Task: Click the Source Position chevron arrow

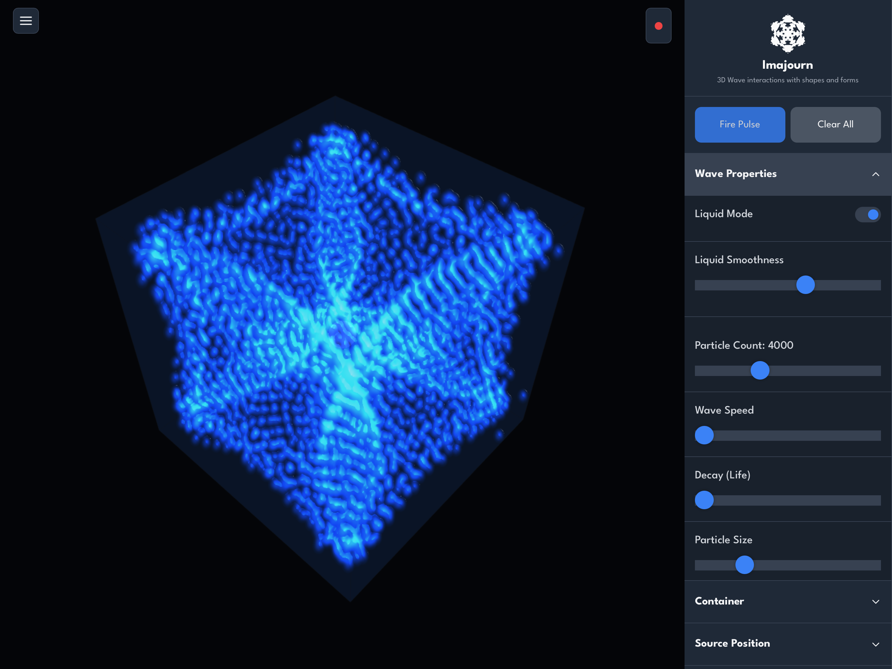Action: [875, 644]
